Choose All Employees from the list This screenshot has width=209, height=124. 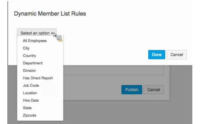pyautogui.click(x=35, y=41)
